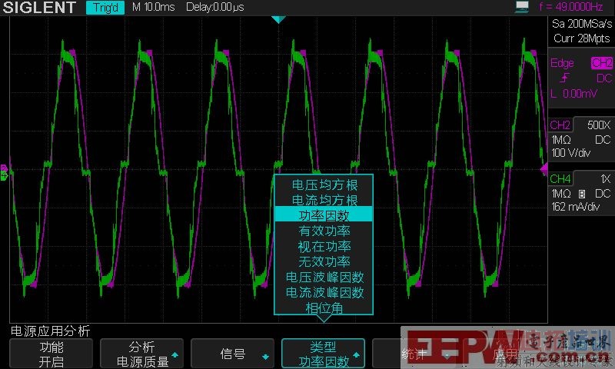This screenshot has height=369, width=615.
Task: Click the USB device status icon
Action: pyautogui.click(x=522, y=7)
